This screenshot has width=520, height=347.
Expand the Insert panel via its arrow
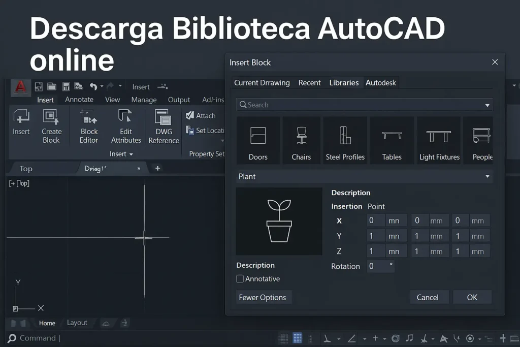[132, 153]
